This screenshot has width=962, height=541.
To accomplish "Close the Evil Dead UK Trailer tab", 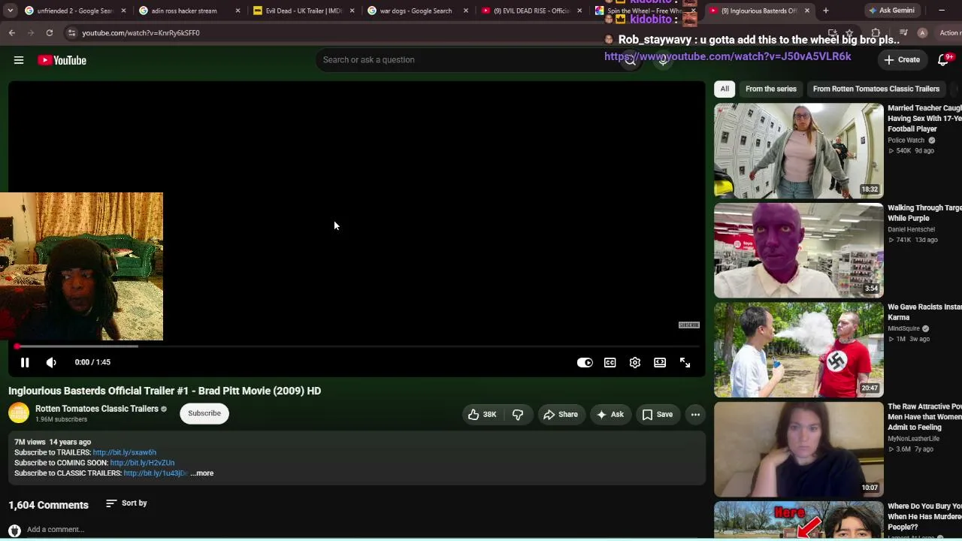I will click(352, 11).
